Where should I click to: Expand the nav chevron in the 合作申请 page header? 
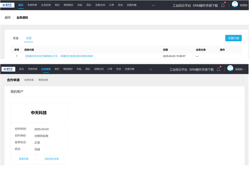pos(150,69)
